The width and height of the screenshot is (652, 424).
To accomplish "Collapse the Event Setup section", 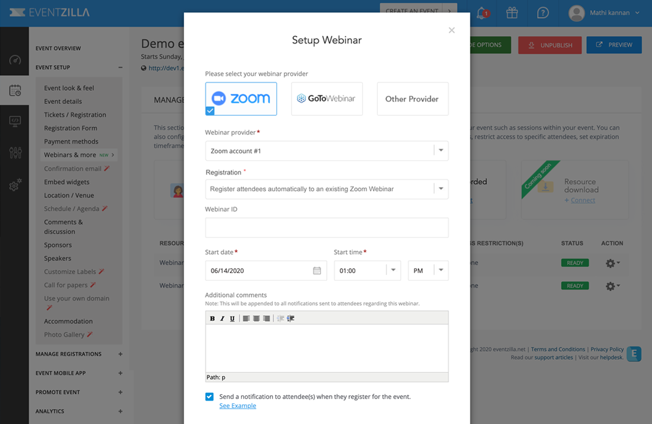I will point(120,67).
